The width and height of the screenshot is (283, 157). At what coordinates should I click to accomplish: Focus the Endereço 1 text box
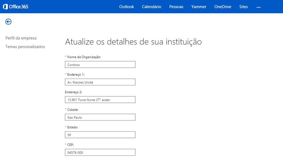(100, 82)
